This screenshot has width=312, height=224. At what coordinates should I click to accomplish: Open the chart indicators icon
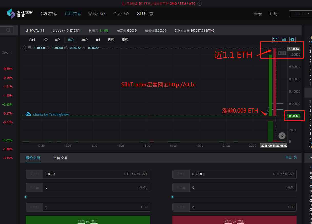coord(284,40)
